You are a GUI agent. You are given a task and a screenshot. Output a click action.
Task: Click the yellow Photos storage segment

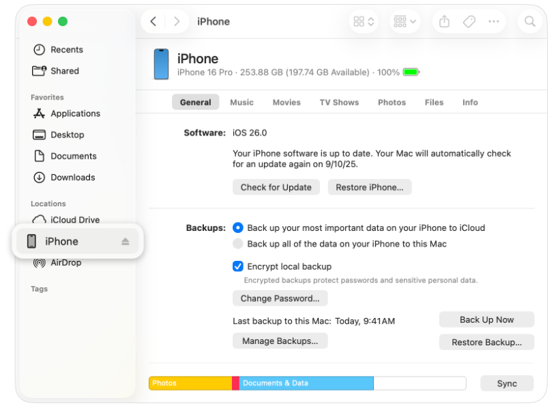click(190, 383)
